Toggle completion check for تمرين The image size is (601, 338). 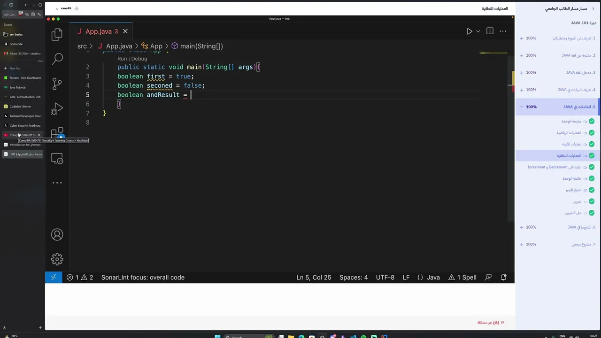click(x=592, y=201)
